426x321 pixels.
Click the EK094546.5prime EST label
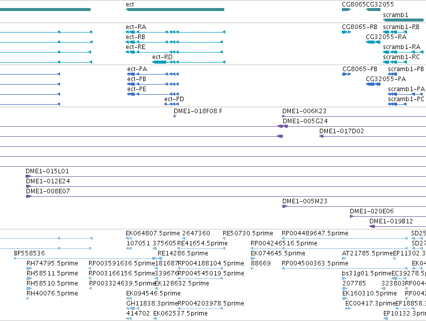tap(153, 294)
